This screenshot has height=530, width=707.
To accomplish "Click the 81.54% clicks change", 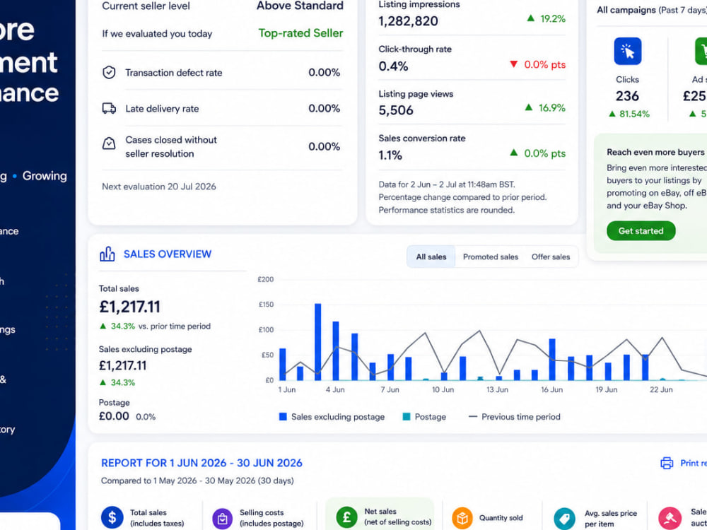I will [629, 114].
